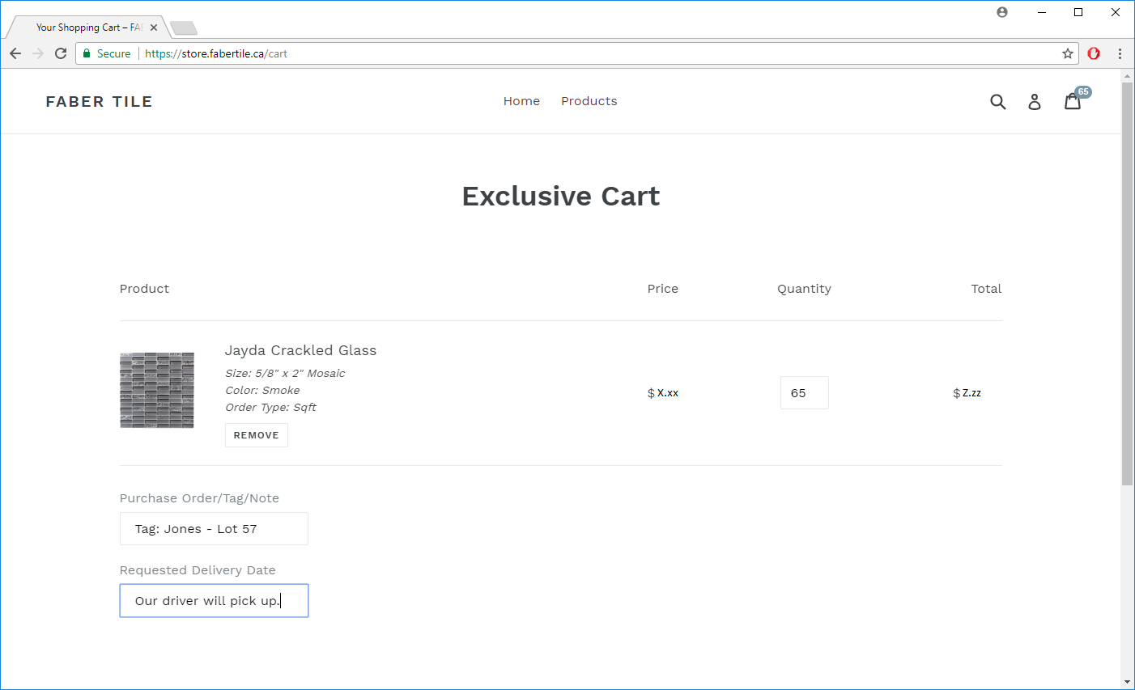The image size is (1135, 690).
Task: Open the search magnifier icon
Action: (x=998, y=102)
